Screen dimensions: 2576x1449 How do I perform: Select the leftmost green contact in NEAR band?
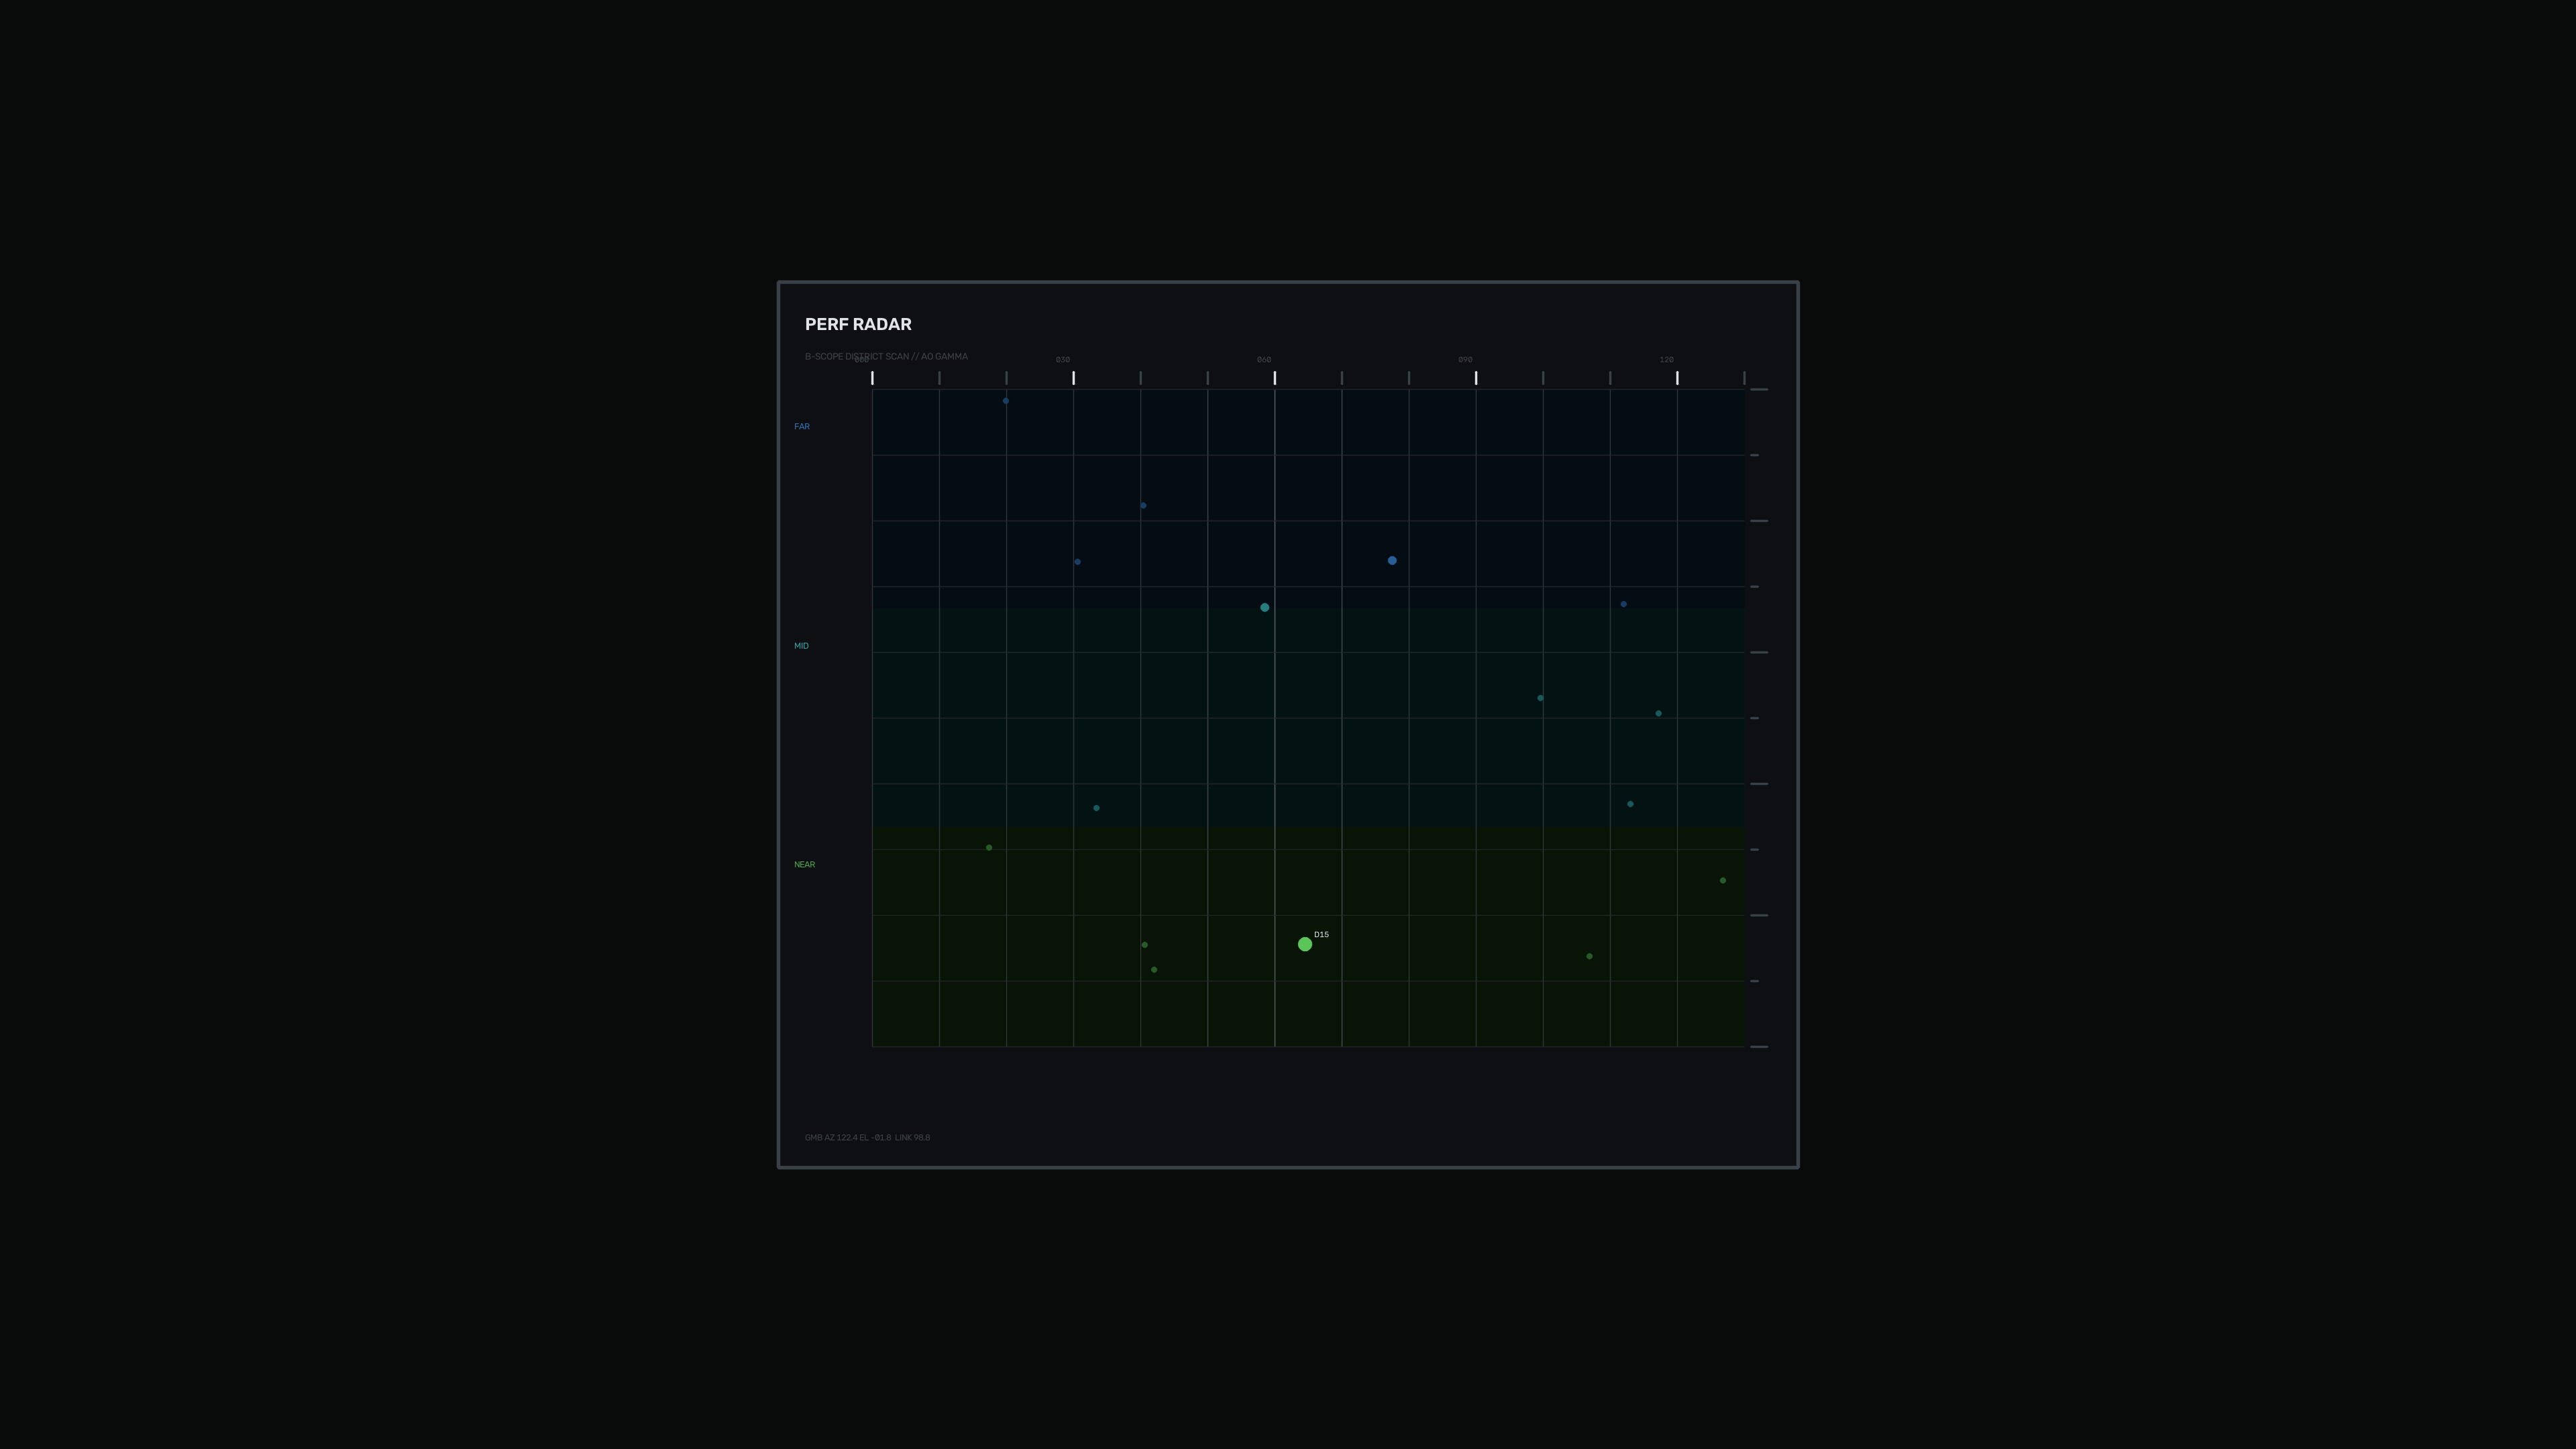pos(989,848)
